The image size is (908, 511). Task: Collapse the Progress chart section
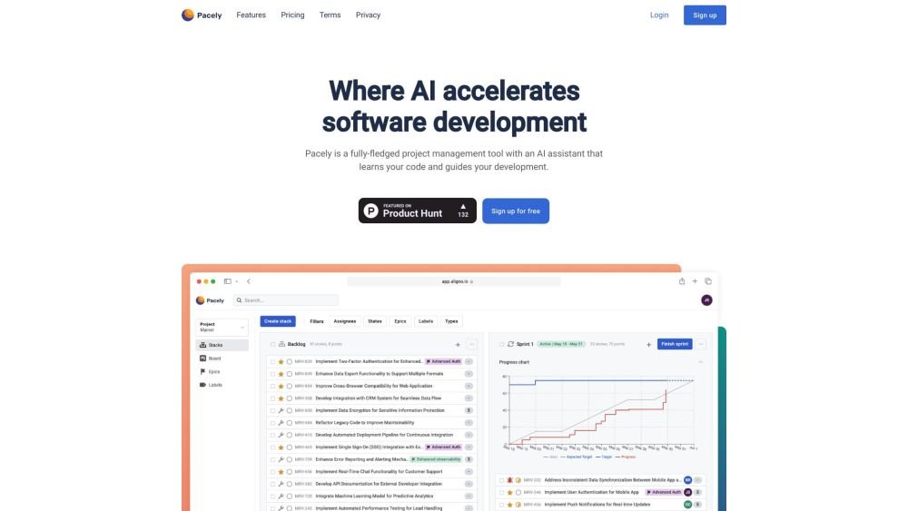[x=700, y=362]
